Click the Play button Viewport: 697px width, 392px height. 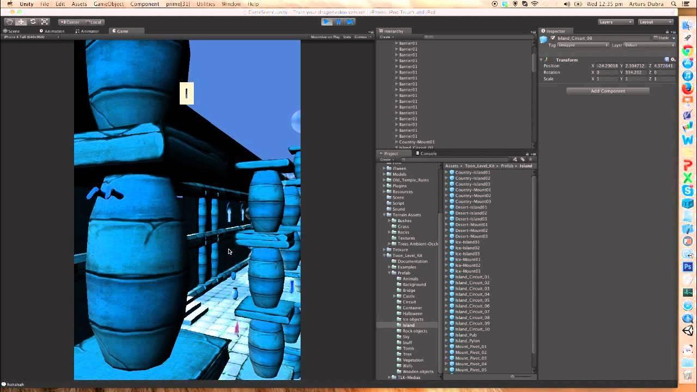tap(326, 22)
